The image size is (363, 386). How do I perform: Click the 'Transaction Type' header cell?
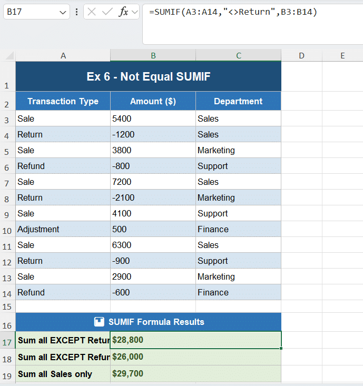click(63, 101)
